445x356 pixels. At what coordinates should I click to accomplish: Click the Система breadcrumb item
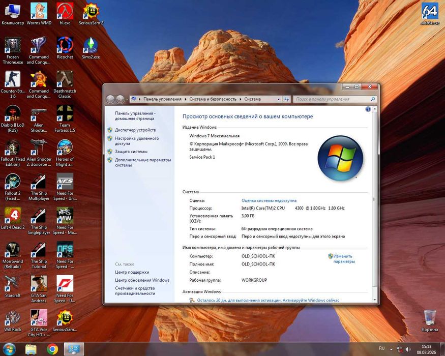pos(252,99)
